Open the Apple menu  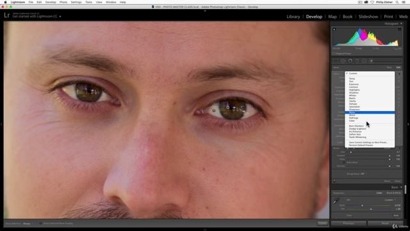pos(5,2)
